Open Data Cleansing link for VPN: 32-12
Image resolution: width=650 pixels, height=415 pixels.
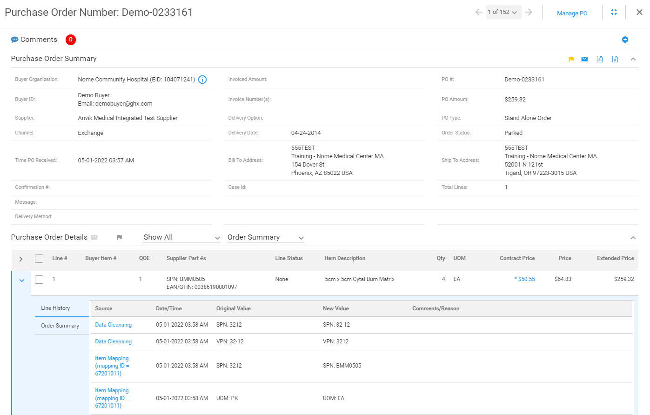click(x=113, y=341)
